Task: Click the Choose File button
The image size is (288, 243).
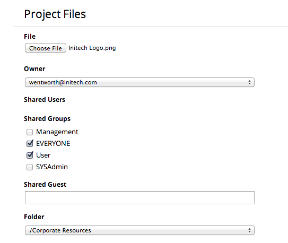Action: pos(46,48)
